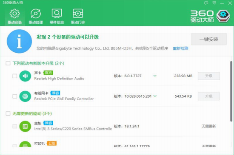The image size is (234, 155).
Task: Tick the 有线网卡 Realtek PCIe checkbox
Action: point(15,96)
